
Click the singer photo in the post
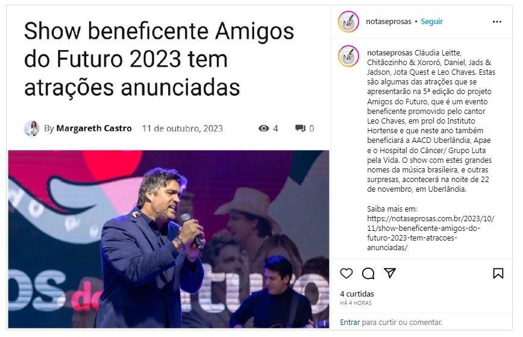tap(169, 239)
